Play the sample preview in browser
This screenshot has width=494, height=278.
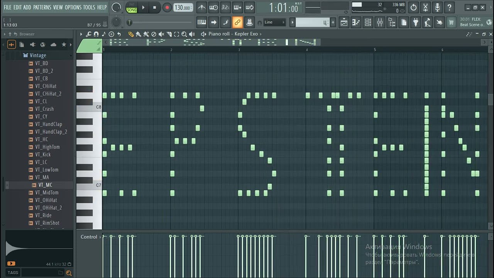11,263
